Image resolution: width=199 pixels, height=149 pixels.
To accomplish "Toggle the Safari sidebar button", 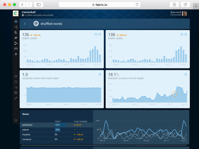I will point(39,5).
